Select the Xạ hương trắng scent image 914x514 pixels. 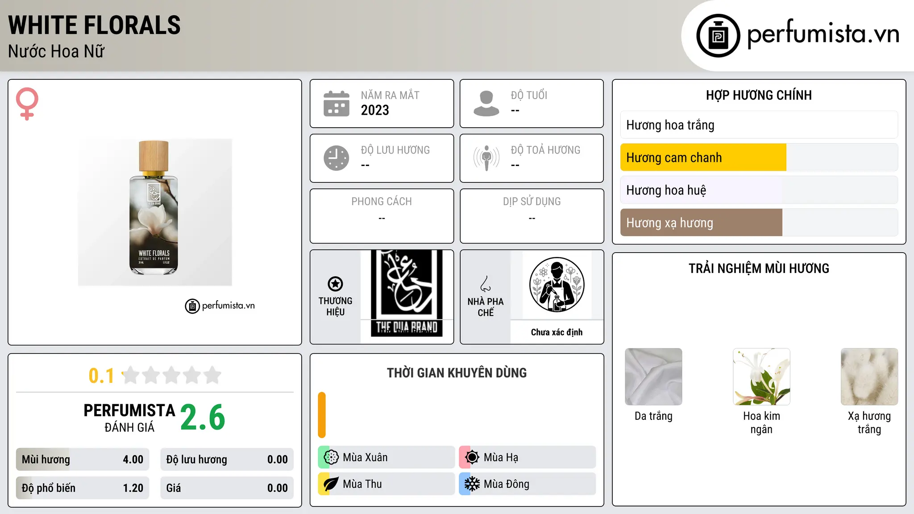[x=869, y=377]
